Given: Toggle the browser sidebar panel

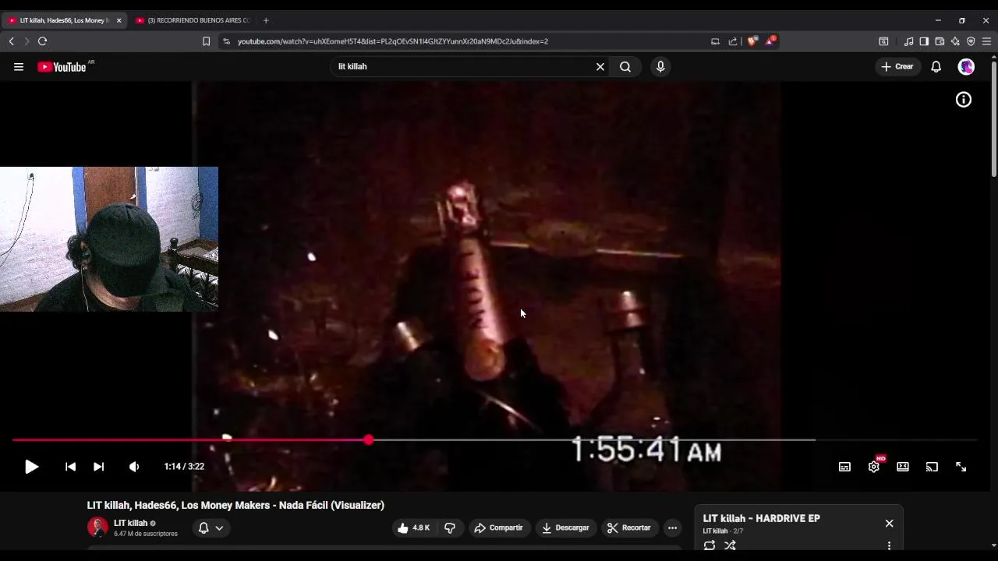Looking at the screenshot, I should [924, 41].
